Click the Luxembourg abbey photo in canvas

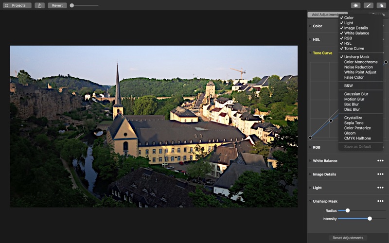[154, 126]
